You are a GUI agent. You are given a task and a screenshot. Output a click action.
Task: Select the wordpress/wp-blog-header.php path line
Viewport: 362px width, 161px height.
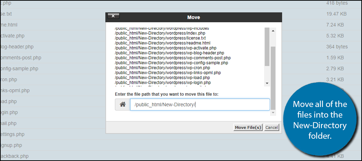pos(169,53)
